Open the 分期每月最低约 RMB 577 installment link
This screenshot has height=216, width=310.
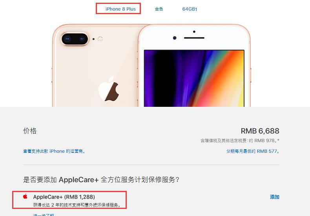[x=253, y=151]
